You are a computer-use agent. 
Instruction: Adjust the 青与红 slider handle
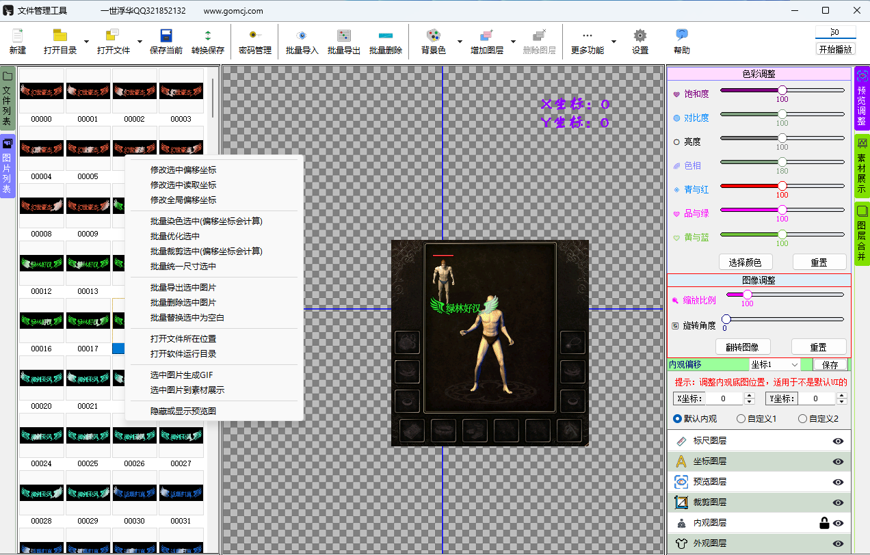782,186
